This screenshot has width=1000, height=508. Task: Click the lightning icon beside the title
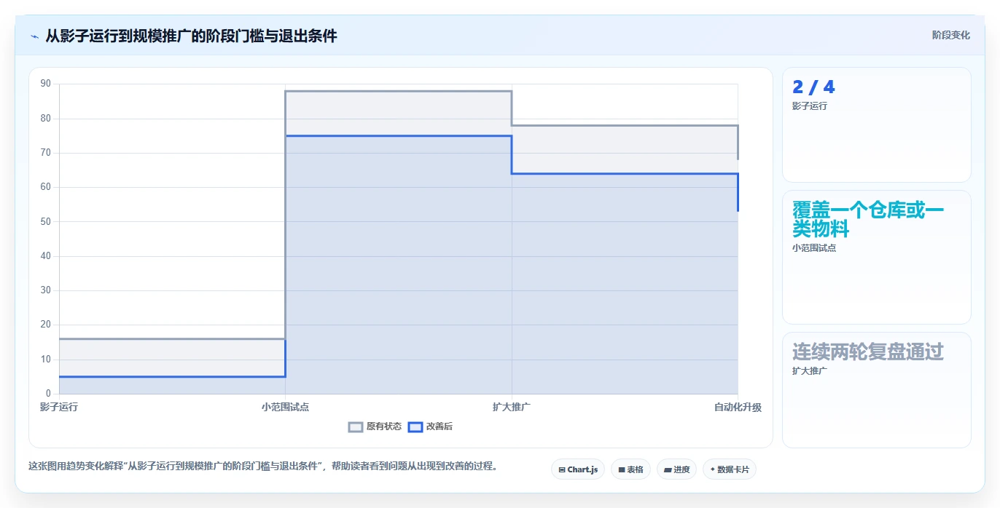pos(35,36)
